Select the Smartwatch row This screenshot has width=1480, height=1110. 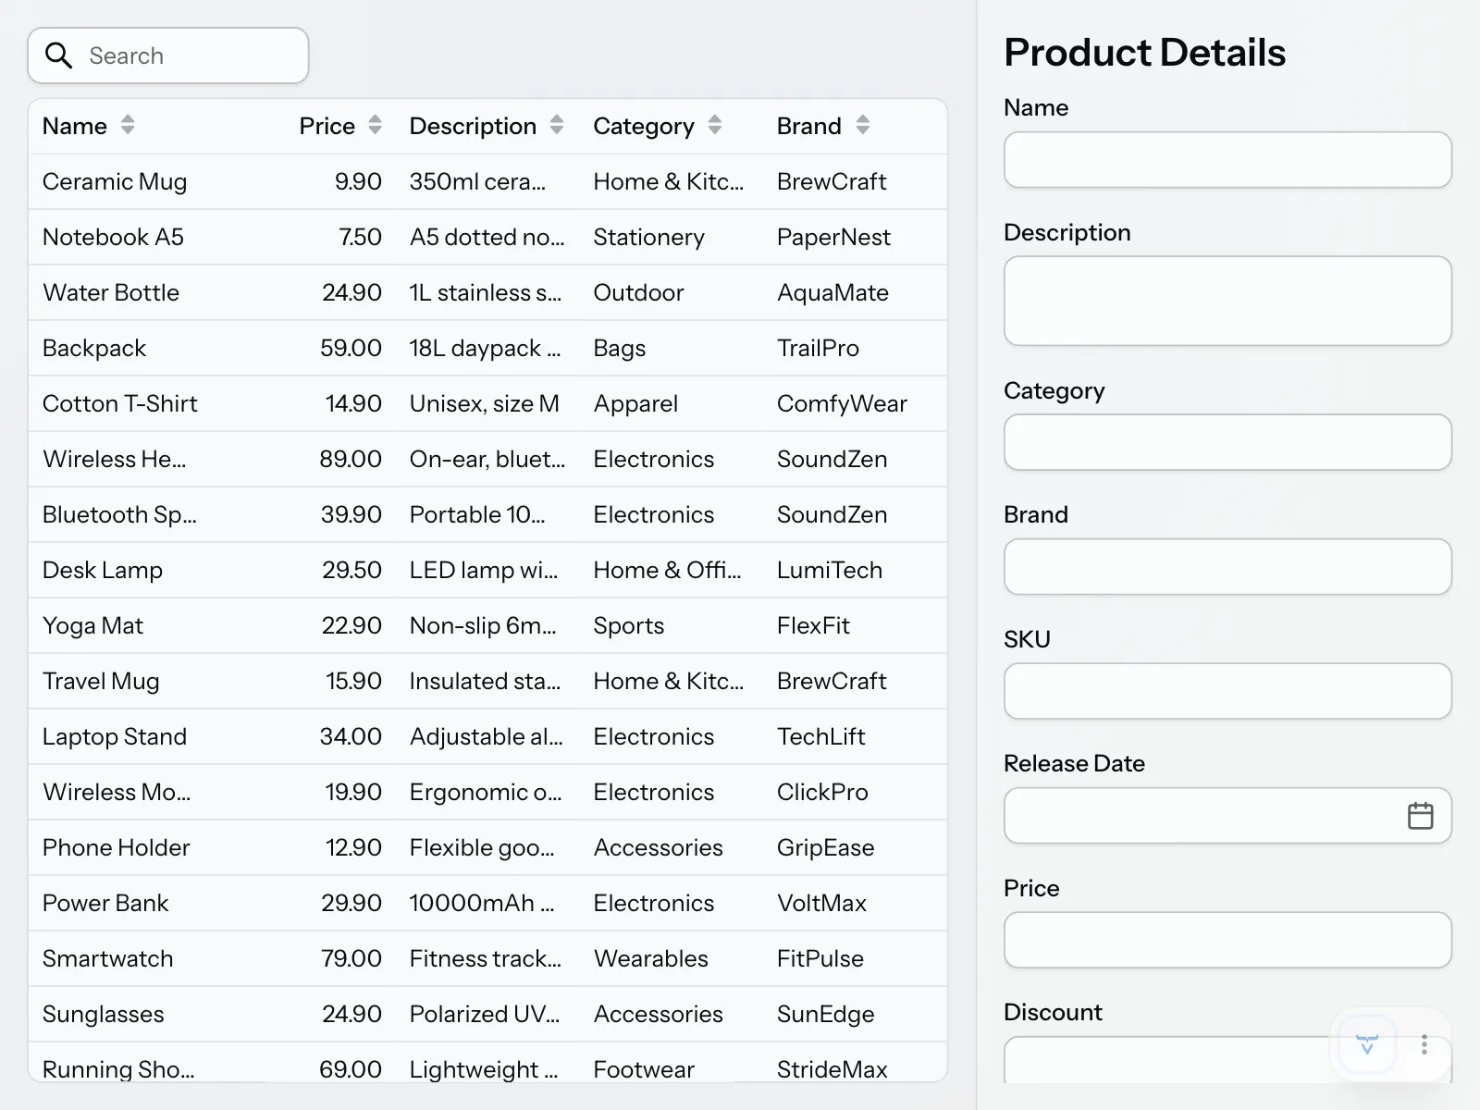[x=487, y=958]
